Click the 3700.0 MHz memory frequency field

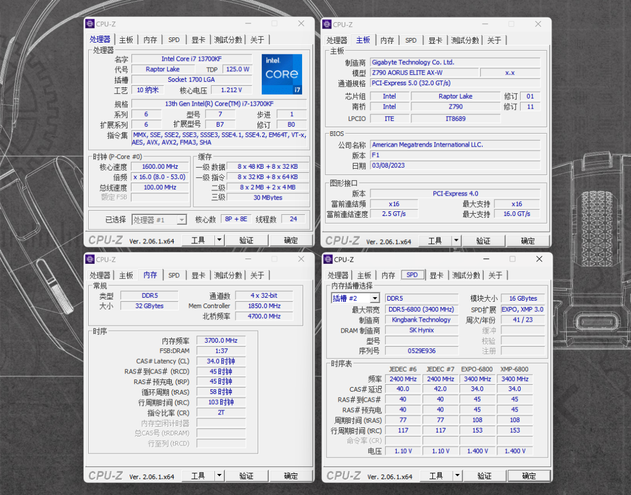click(221, 340)
